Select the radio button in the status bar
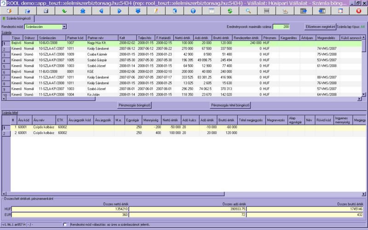Image resolution: width=368 pixels, height=230 pixels. pos(65,224)
